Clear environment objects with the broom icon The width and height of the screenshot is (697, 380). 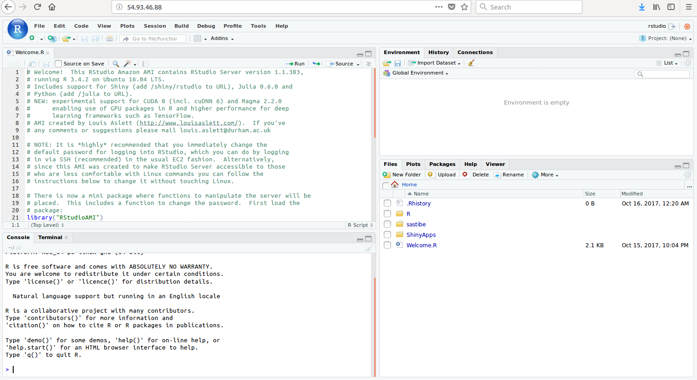471,63
